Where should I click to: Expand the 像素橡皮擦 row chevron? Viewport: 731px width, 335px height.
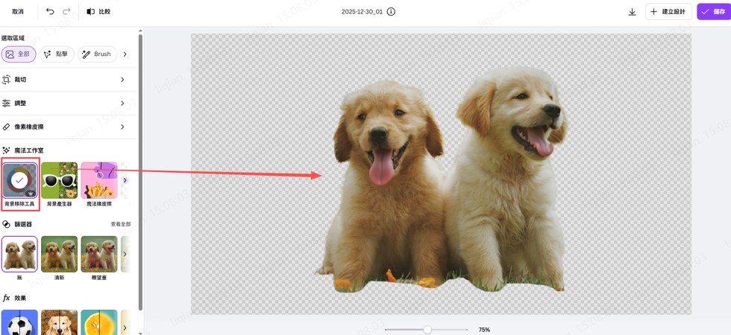click(122, 127)
